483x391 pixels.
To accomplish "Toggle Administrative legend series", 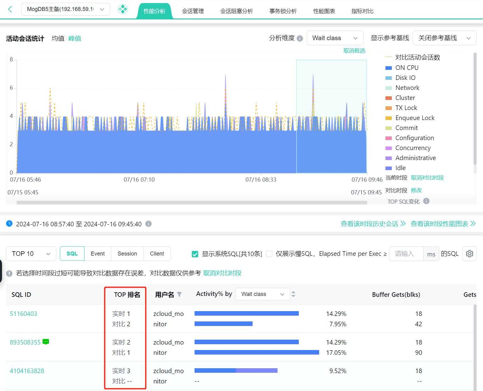I will click(x=411, y=158).
